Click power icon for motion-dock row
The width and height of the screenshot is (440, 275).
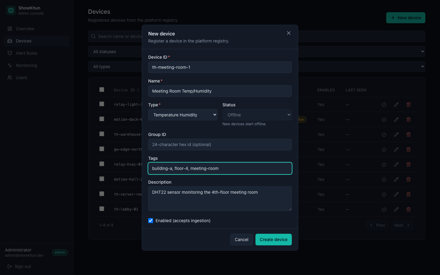click(x=384, y=119)
